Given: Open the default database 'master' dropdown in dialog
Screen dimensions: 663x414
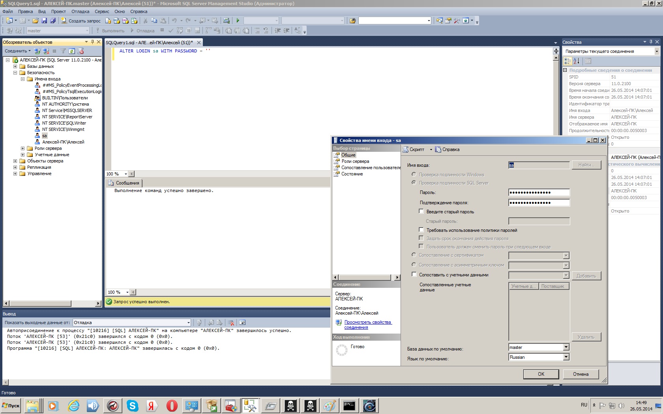Looking at the screenshot, I should (x=566, y=347).
